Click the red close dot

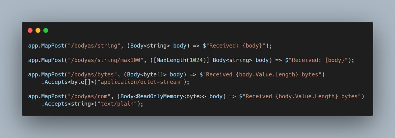point(30,30)
